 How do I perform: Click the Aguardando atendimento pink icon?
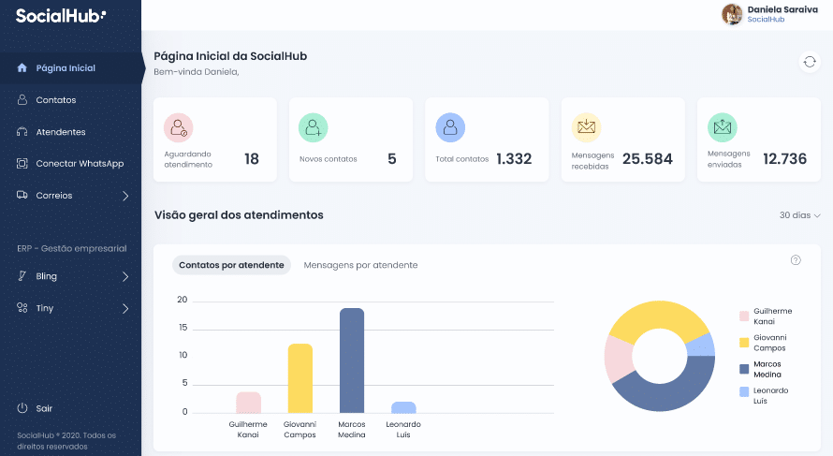pos(178,127)
